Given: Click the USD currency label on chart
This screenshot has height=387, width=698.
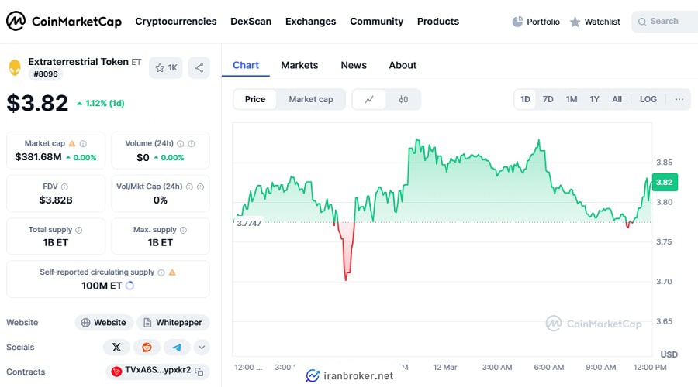Looking at the screenshot, I should pos(669,354).
